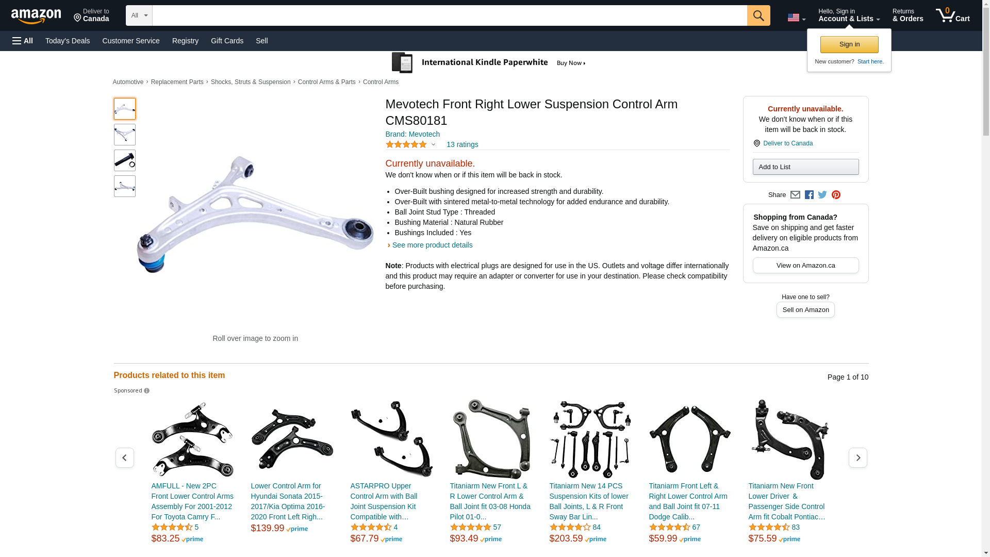Share product on Twitter icon
The width and height of the screenshot is (990, 557).
coord(822,195)
